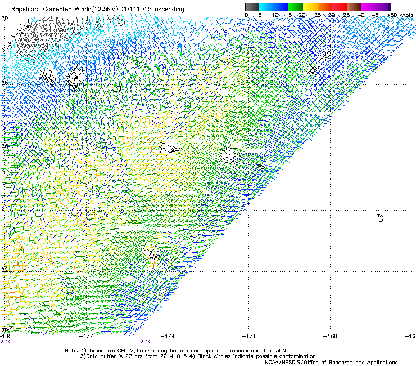
Task: Click the gray 0-5 knots legend swatch
Action: click(x=252, y=7)
